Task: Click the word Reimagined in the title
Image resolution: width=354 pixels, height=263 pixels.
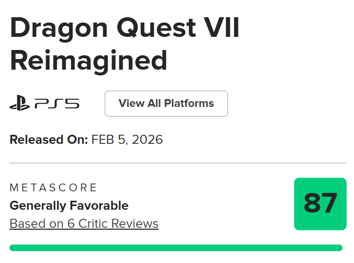Action: tap(89, 60)
